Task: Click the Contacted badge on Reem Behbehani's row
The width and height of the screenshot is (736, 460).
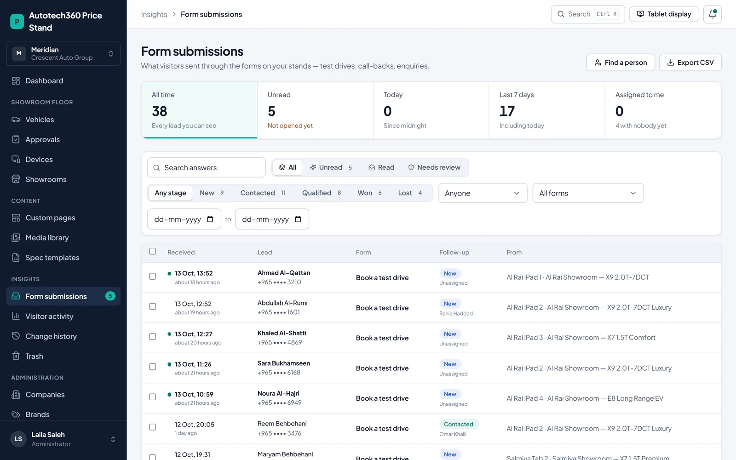Action: [x=459, y=424]
